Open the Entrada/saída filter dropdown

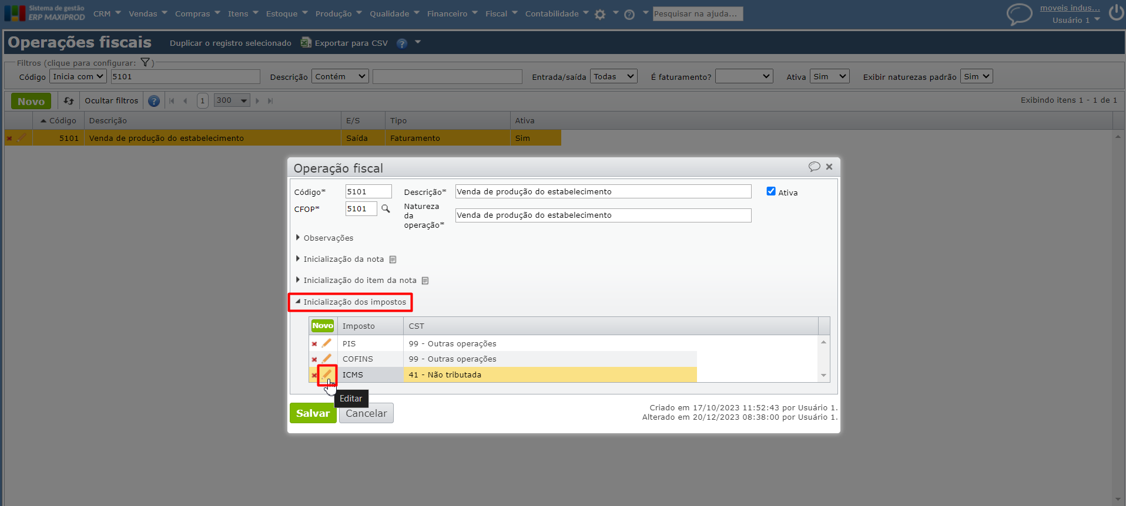click(x=614, y=76)
